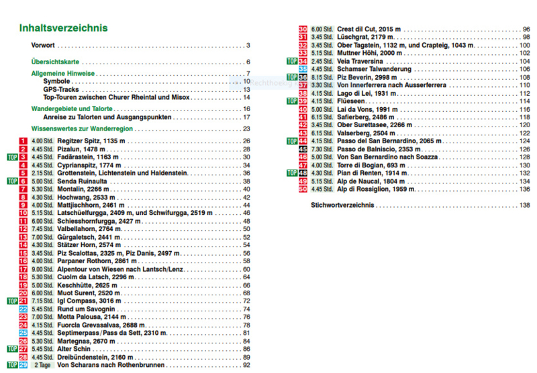Click the TOP badge beside tour 39
Viewport: 537px width, 373px height.
(292, 101)
